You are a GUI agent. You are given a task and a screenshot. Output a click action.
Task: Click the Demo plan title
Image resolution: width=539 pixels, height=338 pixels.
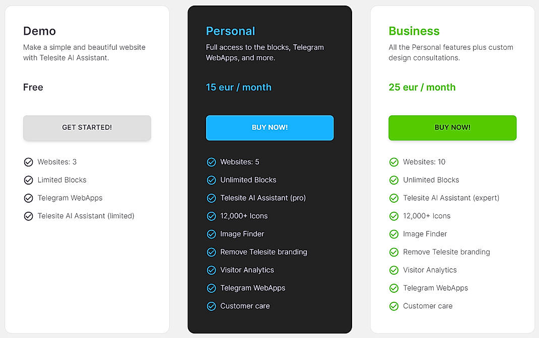click(x=39, y=31)
